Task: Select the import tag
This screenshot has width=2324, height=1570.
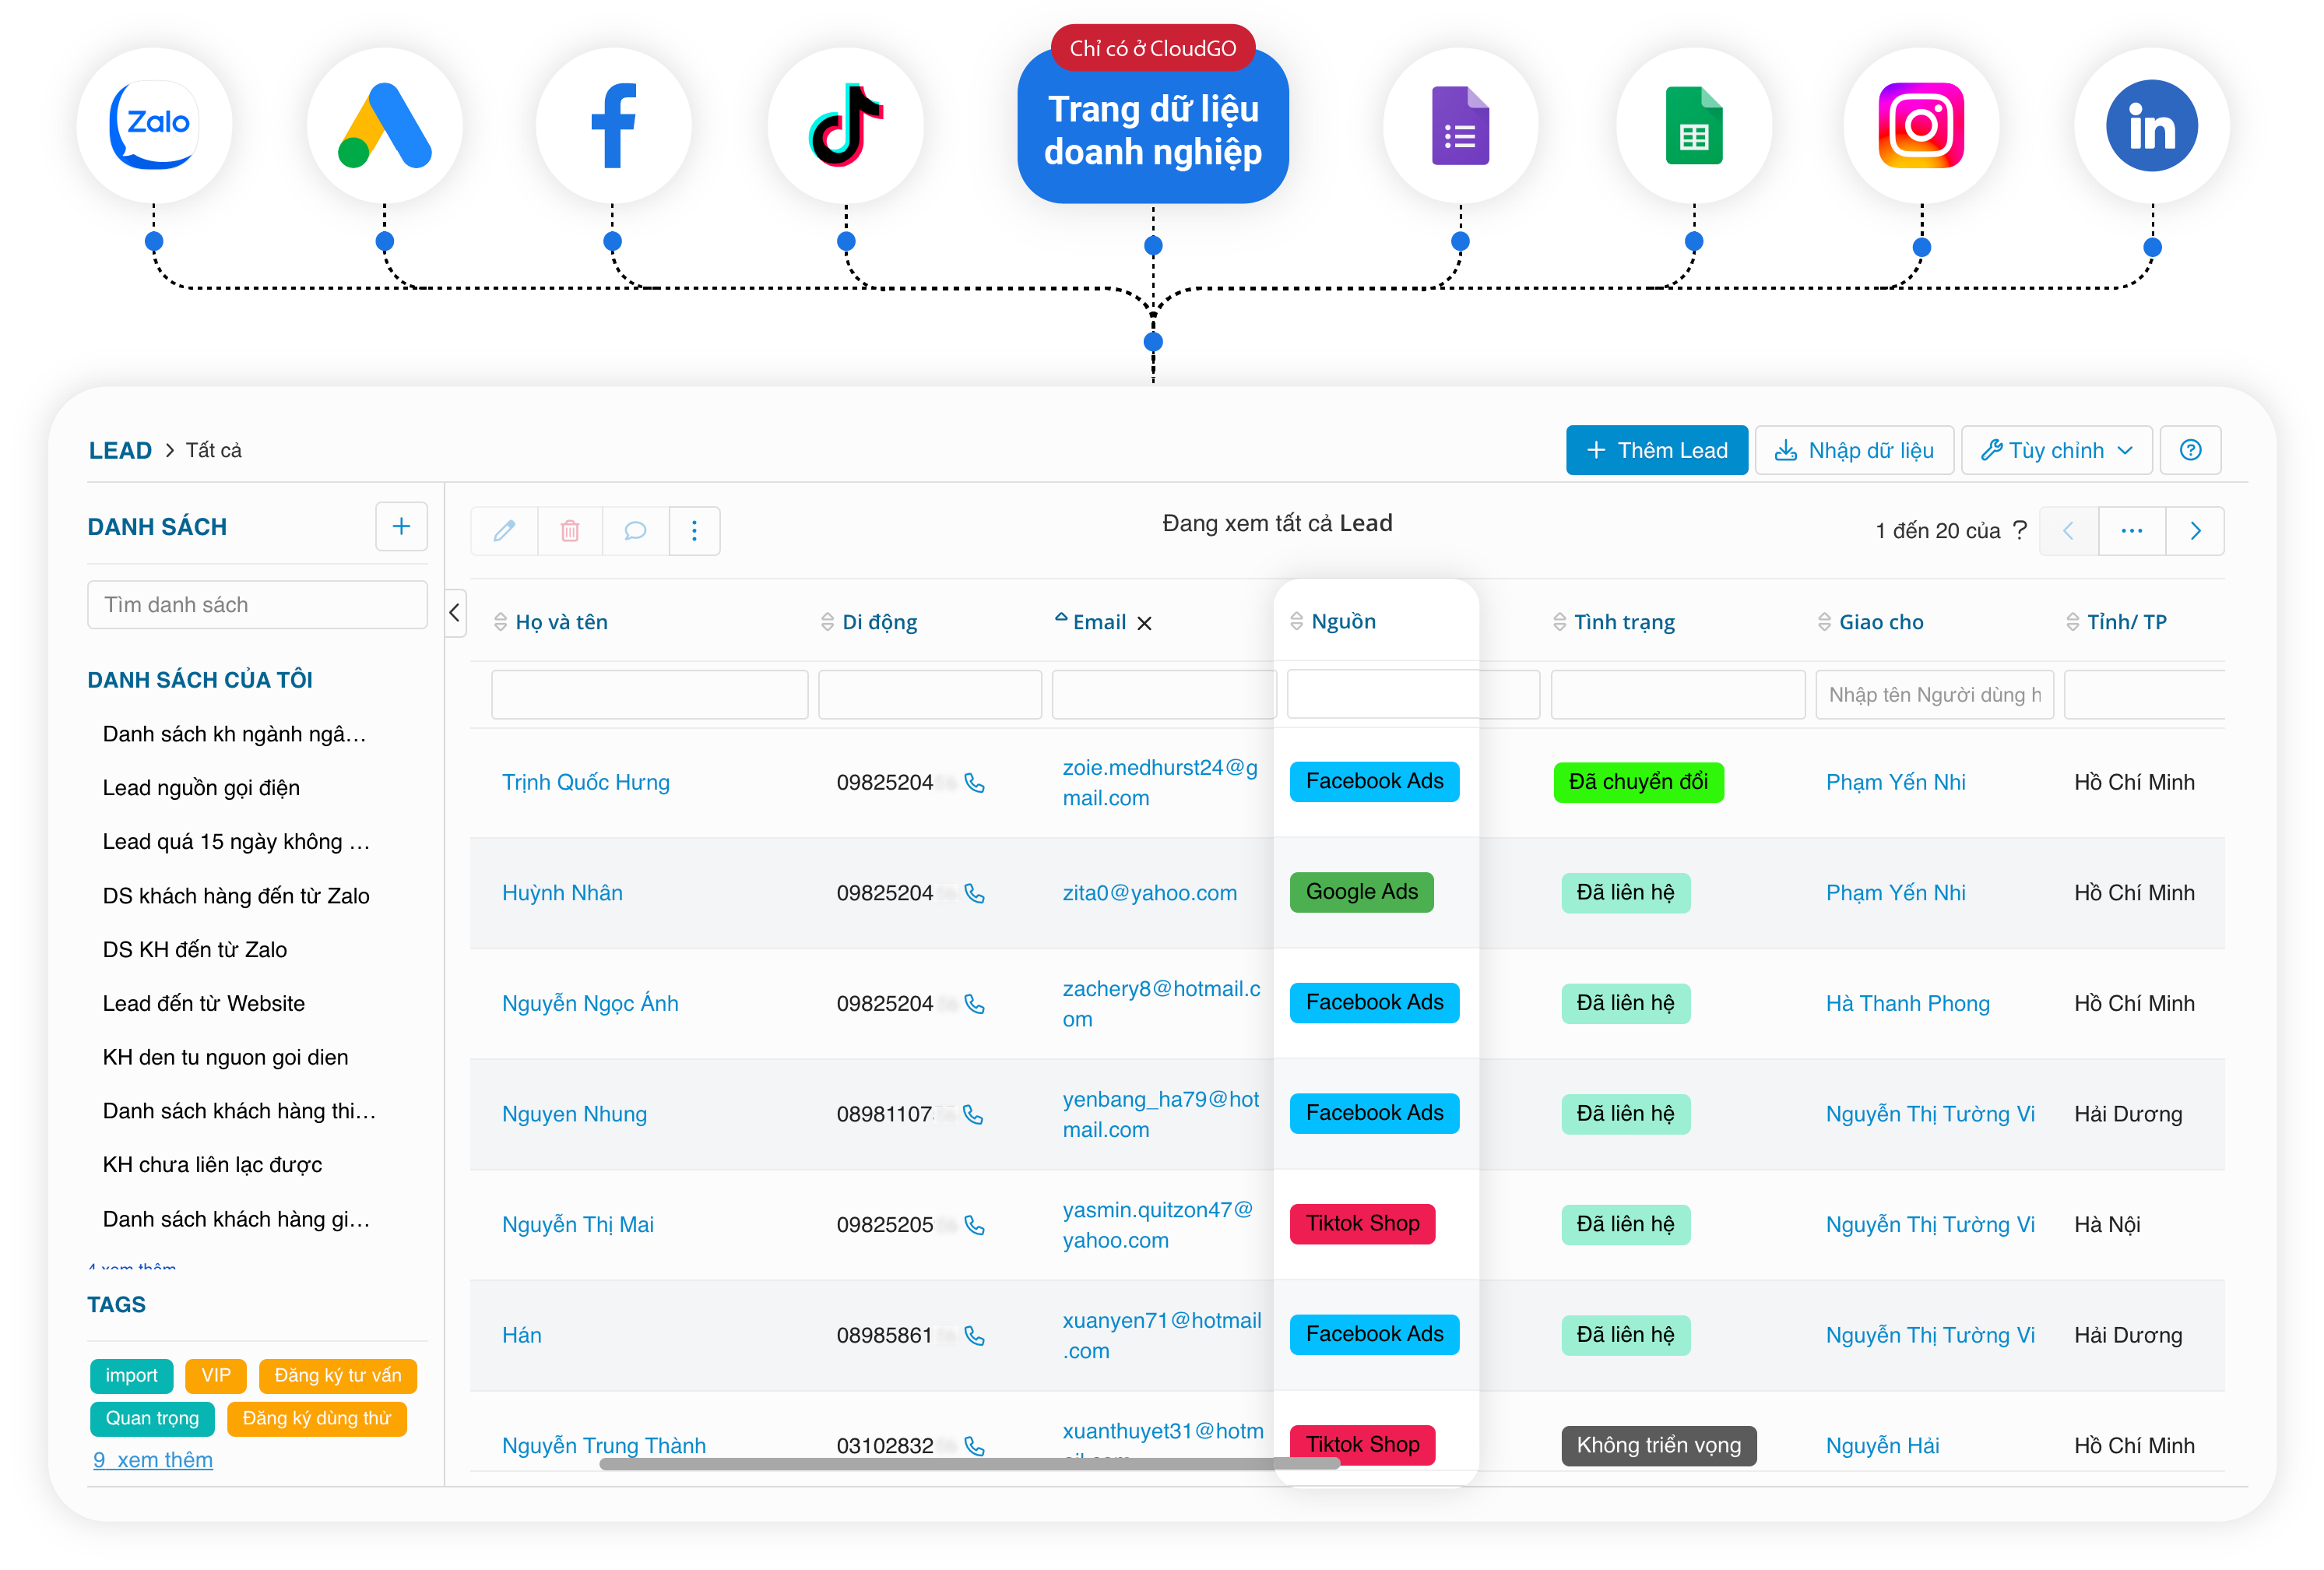Action: pyautogui.click(x=131, y=1375)
